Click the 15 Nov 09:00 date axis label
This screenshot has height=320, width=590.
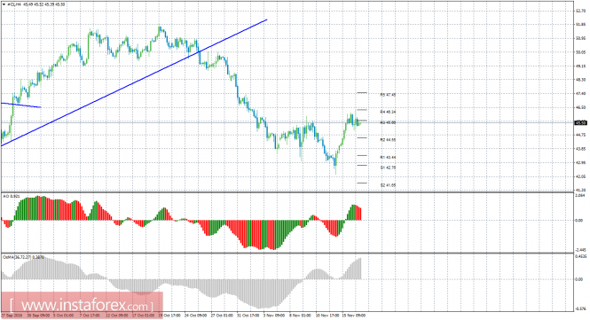354,316
